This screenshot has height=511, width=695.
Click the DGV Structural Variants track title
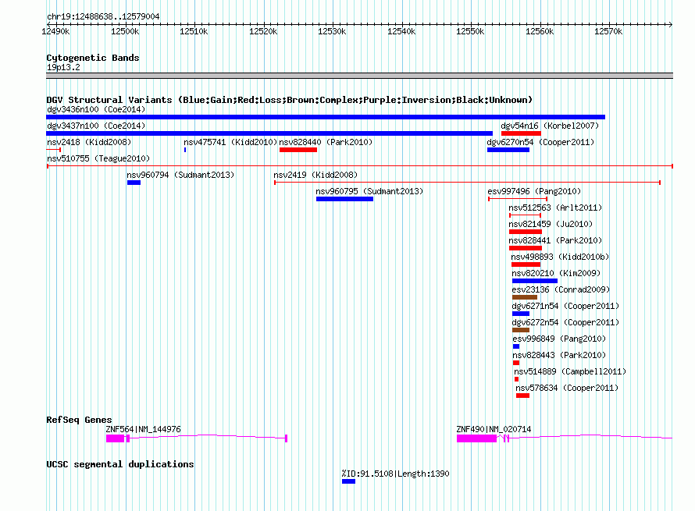(290, 100)
